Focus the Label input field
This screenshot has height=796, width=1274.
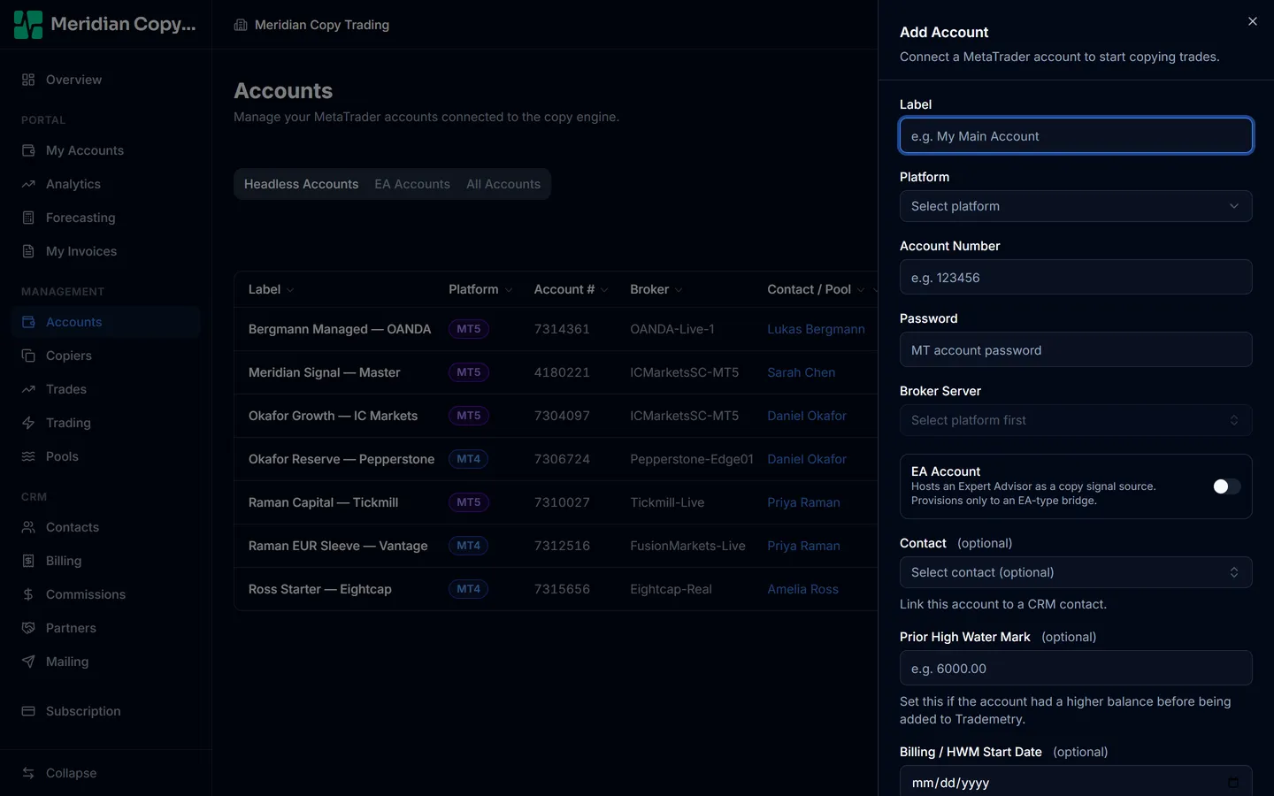pyautogui.click(x=1076, y=136)
